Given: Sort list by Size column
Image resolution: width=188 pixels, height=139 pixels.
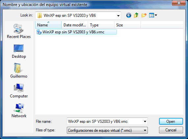Looking at the screenshot, I should click(x=127, y=25).
